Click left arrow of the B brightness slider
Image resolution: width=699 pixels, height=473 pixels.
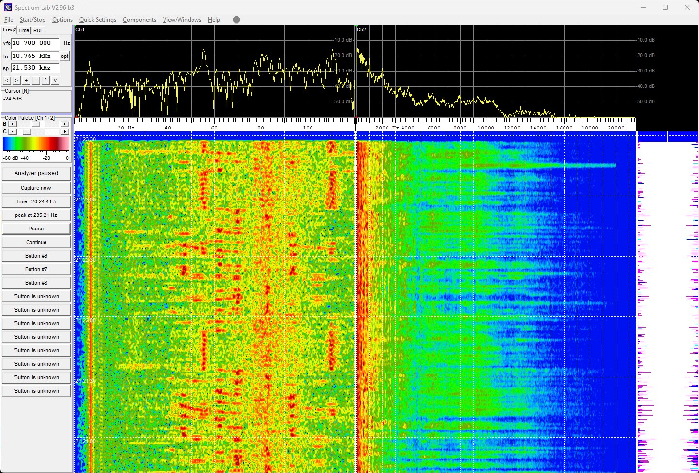12,124
